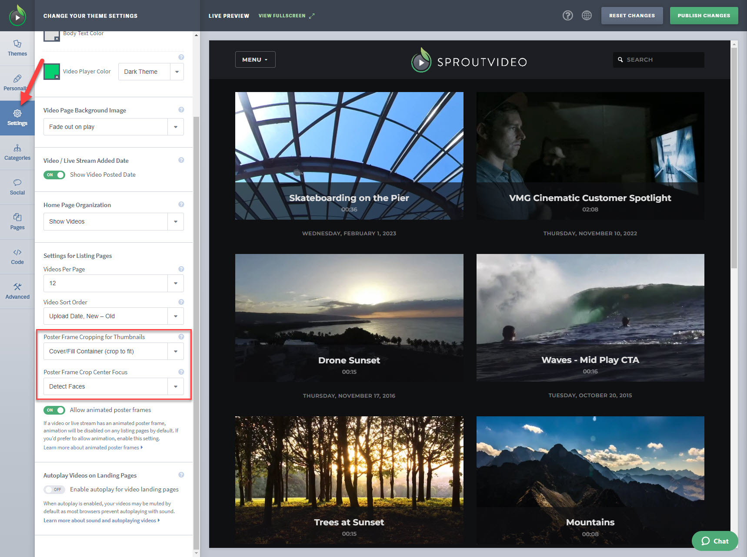This screenshot has width=747, height=557.
Task: Open the Personalize sidebar section
Action: 17,83
